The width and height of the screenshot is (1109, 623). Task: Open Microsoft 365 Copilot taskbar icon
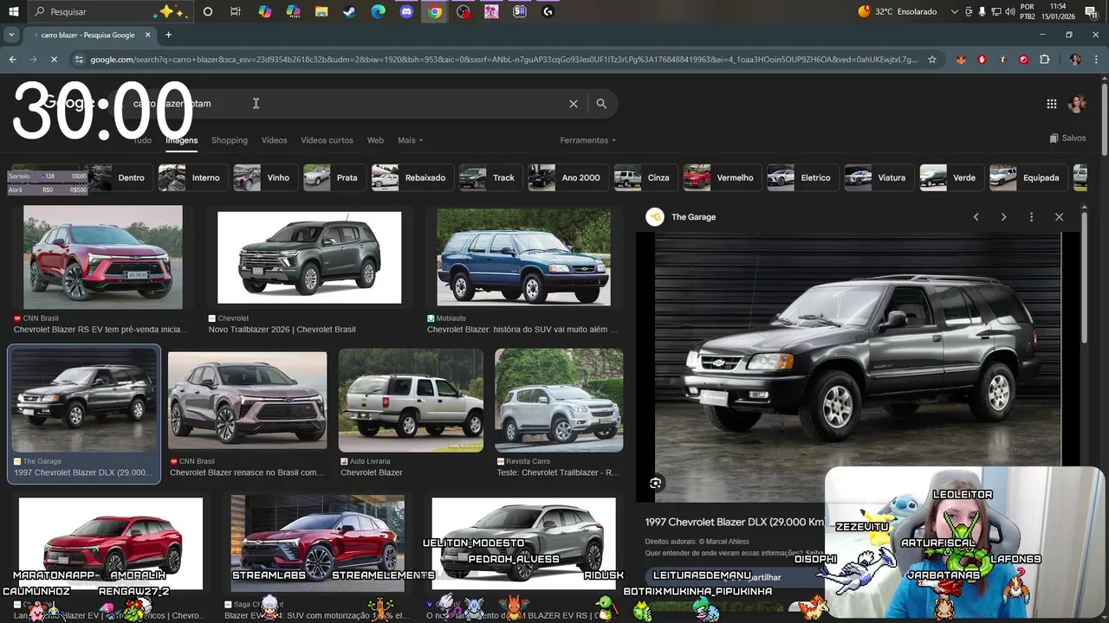(294, 11)
